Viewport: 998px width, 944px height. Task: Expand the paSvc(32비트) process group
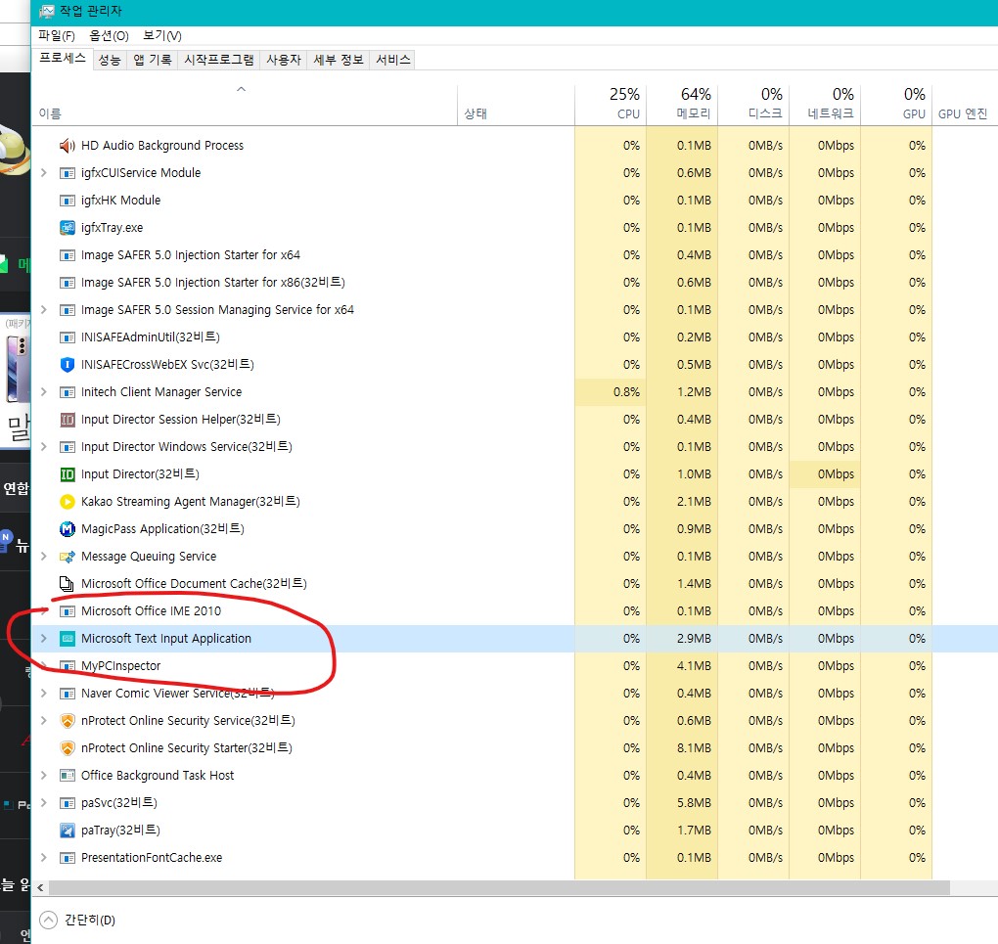(x=43, y=802)
